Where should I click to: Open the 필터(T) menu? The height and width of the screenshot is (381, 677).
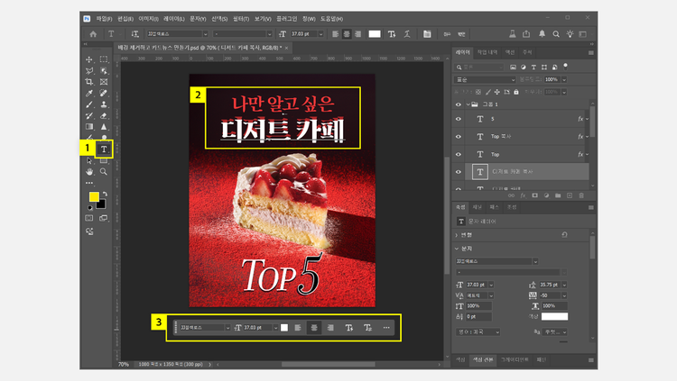pos(241,17)
